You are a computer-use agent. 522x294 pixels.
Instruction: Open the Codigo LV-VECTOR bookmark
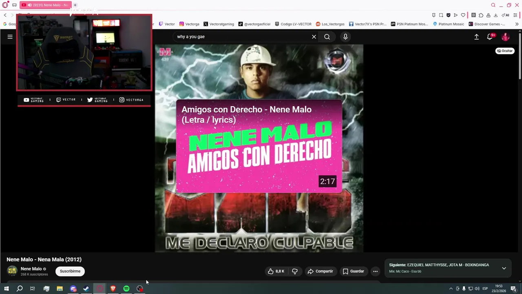(293, 24)
